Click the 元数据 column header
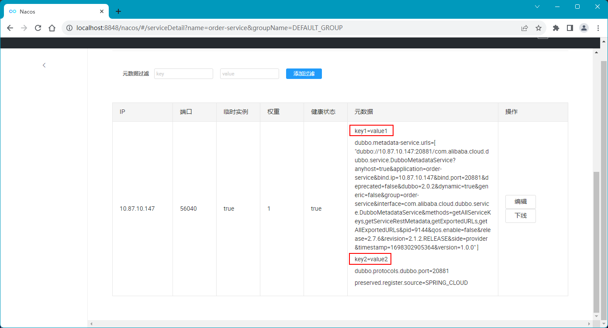Screen dimensions: 608x328 [x=423, y=112]
